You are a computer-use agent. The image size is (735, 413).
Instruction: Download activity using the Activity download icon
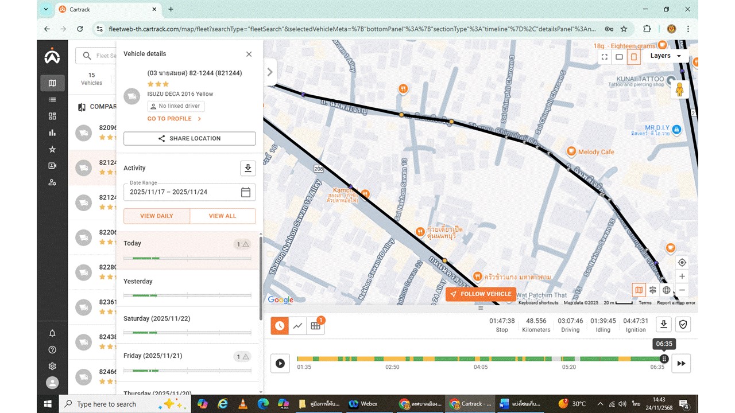[x=247, y=168]
